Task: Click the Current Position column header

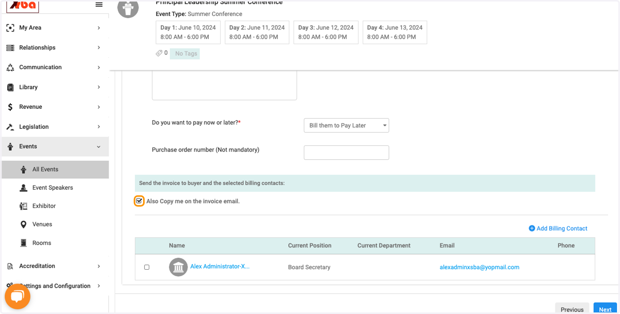Action: [309, 245]
